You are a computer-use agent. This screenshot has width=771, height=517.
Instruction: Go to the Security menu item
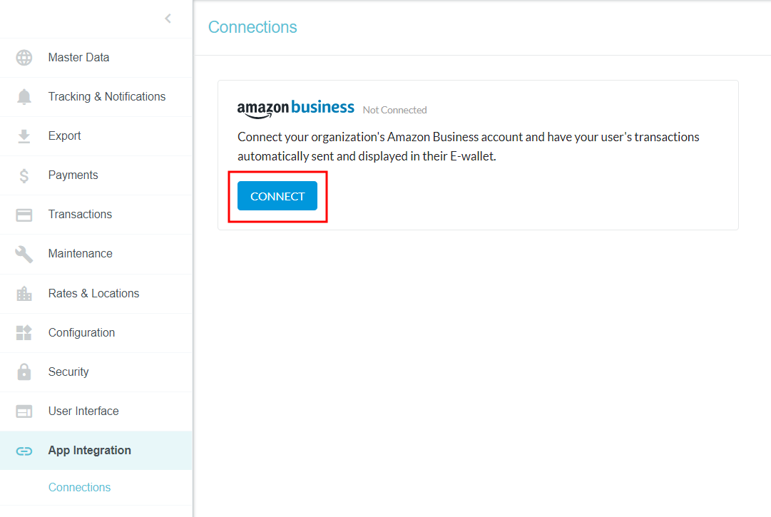(68, 372)
